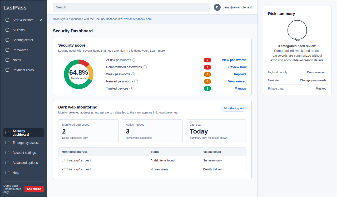
Task: Click the Details hidden cell
Action: click(212, 169)
